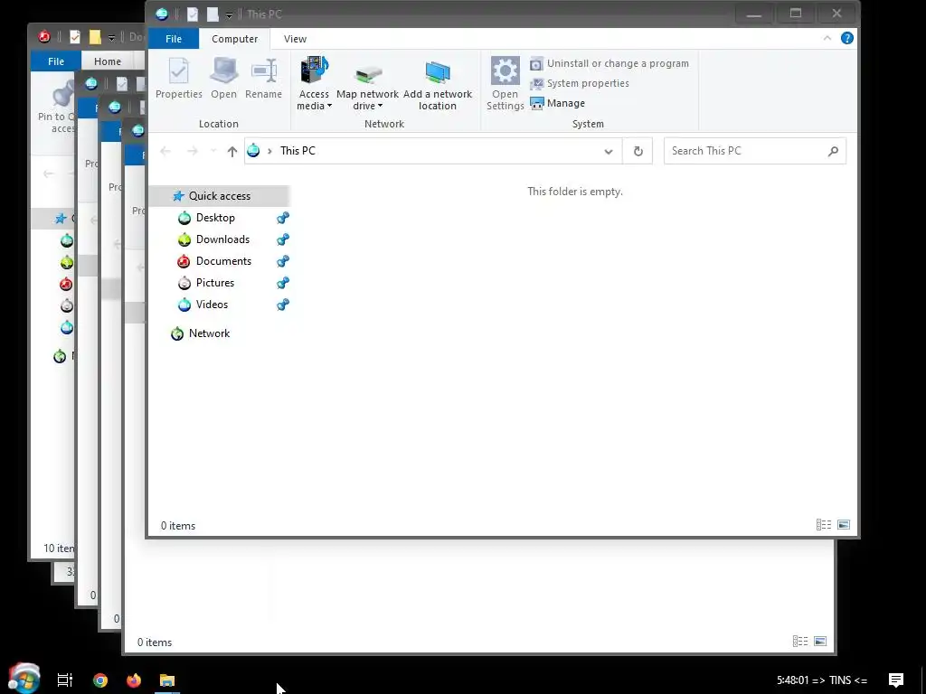Expand the address bar history dropdown
This screenshot has height=694, width=926.
coord(609,151)
